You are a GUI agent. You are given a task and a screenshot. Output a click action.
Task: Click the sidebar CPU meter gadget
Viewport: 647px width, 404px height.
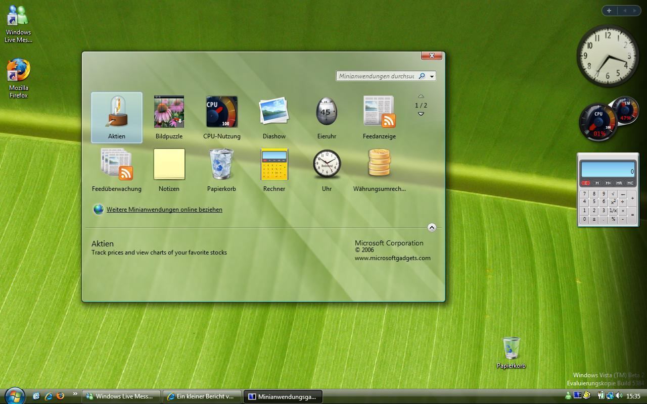(598, 122)
